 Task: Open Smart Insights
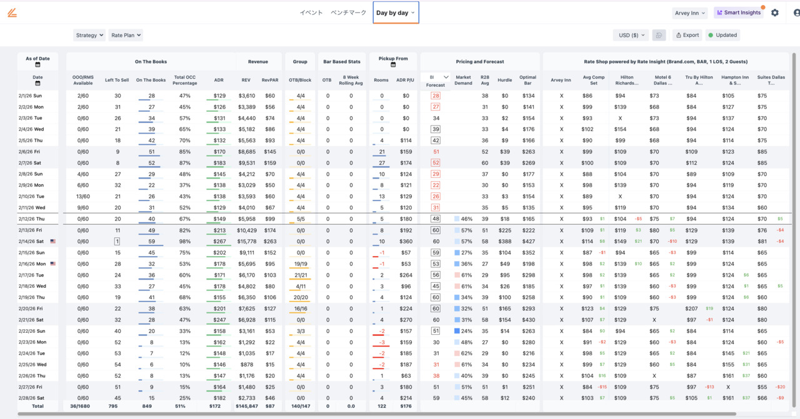738,12
